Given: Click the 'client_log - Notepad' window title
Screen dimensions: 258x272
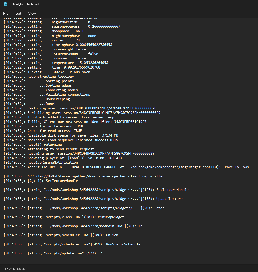Looking at the screenshot, I should [25, 4].
